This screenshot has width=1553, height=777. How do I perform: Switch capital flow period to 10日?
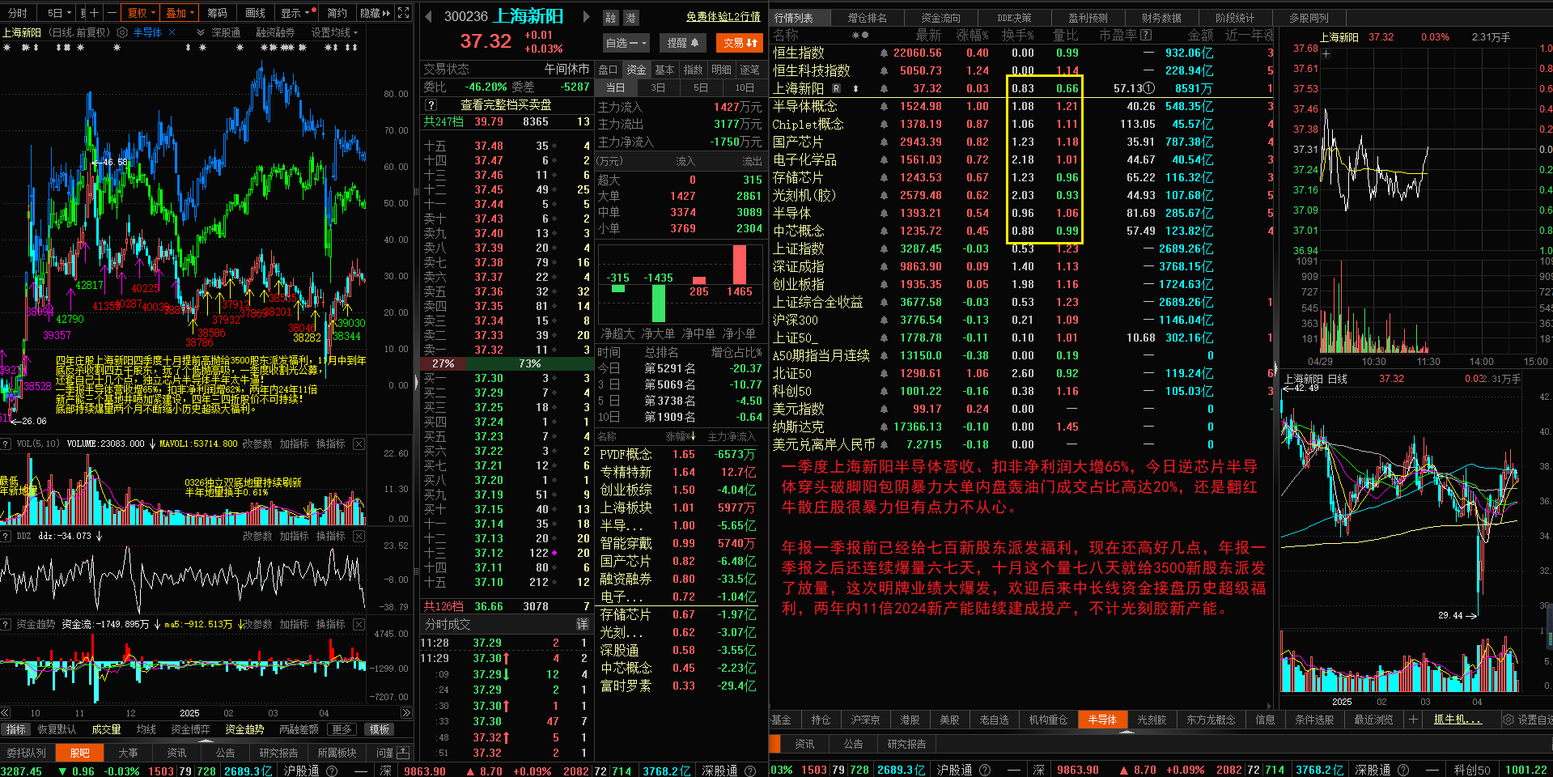pyautogui.click(x=745, y=87)
